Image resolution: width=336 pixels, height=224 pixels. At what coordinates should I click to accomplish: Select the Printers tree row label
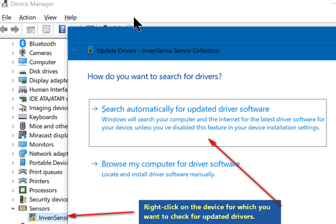coord(39,181)
